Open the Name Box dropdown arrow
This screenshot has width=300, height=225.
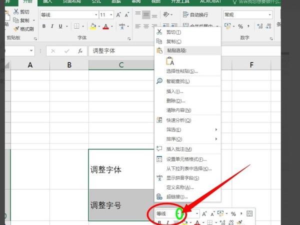point(31,50)
